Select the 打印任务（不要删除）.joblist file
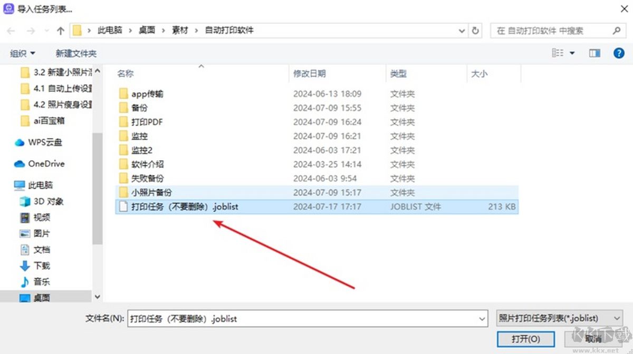 pos(316,206)
